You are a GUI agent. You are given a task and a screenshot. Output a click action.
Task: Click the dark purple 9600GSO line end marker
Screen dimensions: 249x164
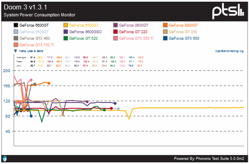point(115,103)
